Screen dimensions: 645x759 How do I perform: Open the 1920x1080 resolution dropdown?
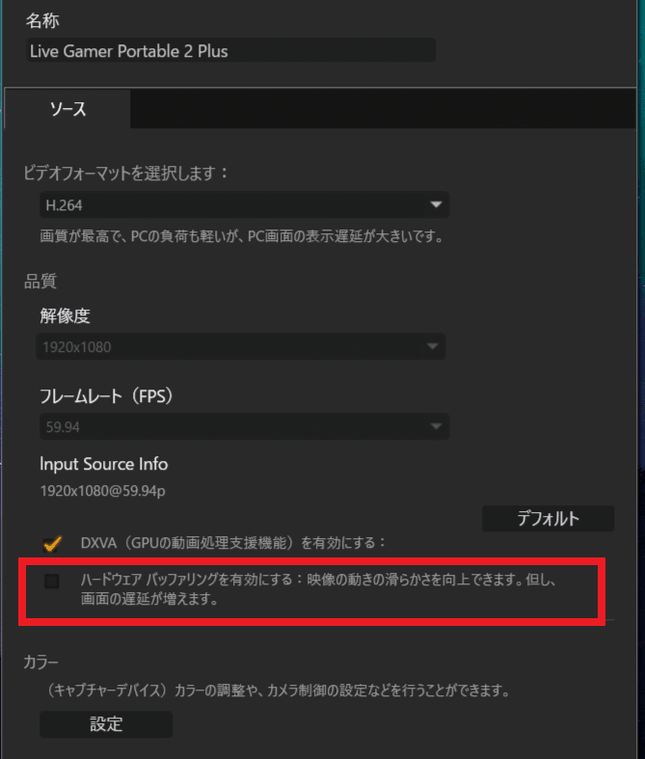pos(240,346)
